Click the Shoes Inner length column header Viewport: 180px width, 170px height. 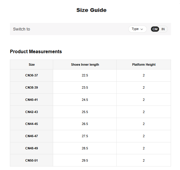85,65
